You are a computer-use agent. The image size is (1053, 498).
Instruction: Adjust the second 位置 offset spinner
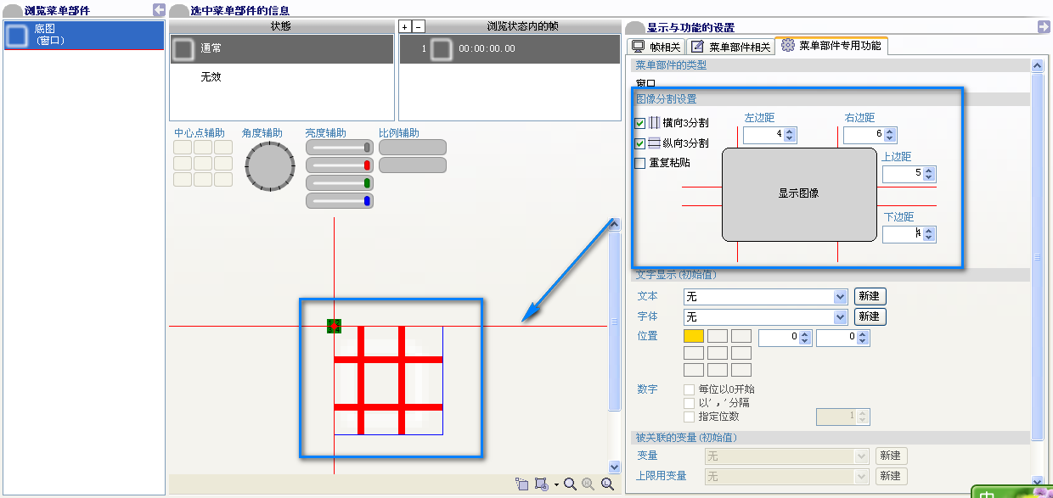click(x=863, y=338)
